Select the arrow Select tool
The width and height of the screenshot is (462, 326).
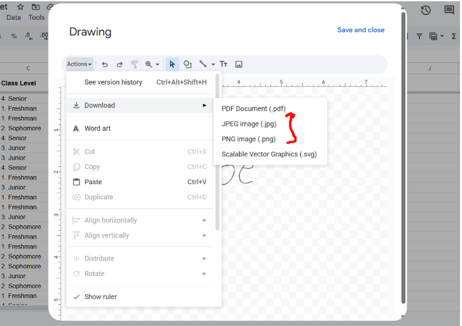click(172, 64)
